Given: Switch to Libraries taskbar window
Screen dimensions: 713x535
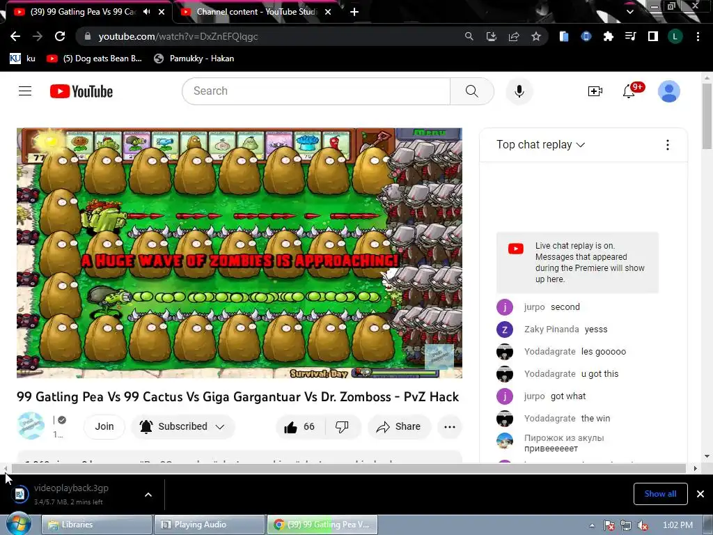Looking at the screenshot, I should (x=96, y=525).
